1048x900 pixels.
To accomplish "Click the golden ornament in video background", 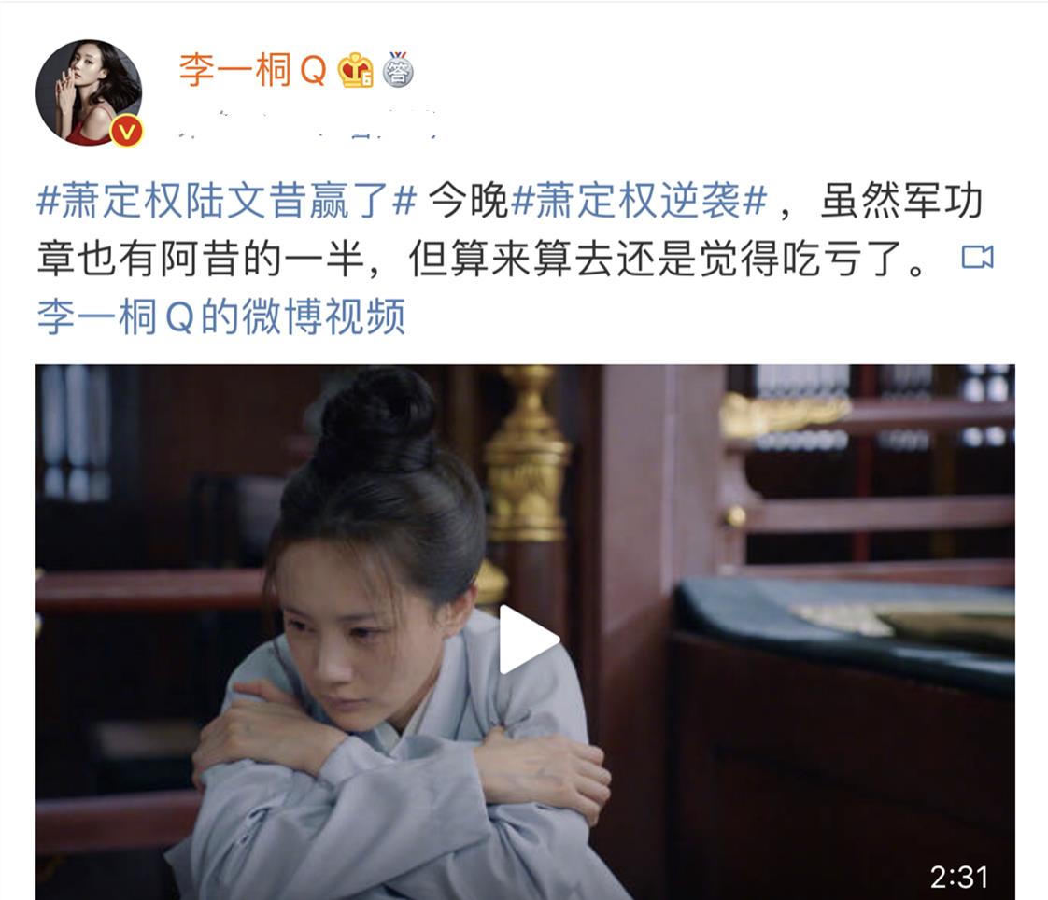I will (x=526, y=455).
